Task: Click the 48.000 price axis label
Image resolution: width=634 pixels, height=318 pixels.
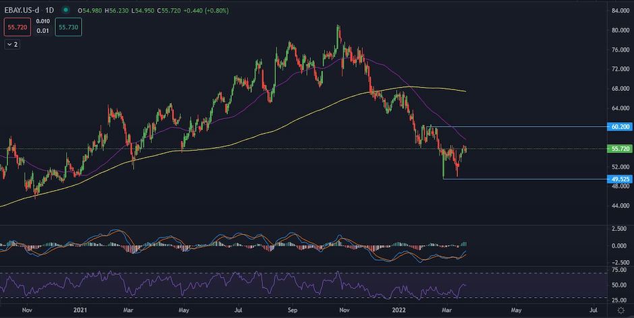Action: (621, 186)
